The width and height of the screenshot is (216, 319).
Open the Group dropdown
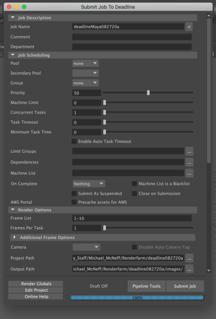pyautogui.click(x=86, y=83)
